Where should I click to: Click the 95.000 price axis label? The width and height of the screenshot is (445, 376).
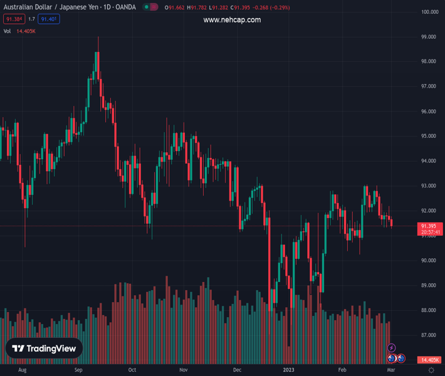coord(429,136)
